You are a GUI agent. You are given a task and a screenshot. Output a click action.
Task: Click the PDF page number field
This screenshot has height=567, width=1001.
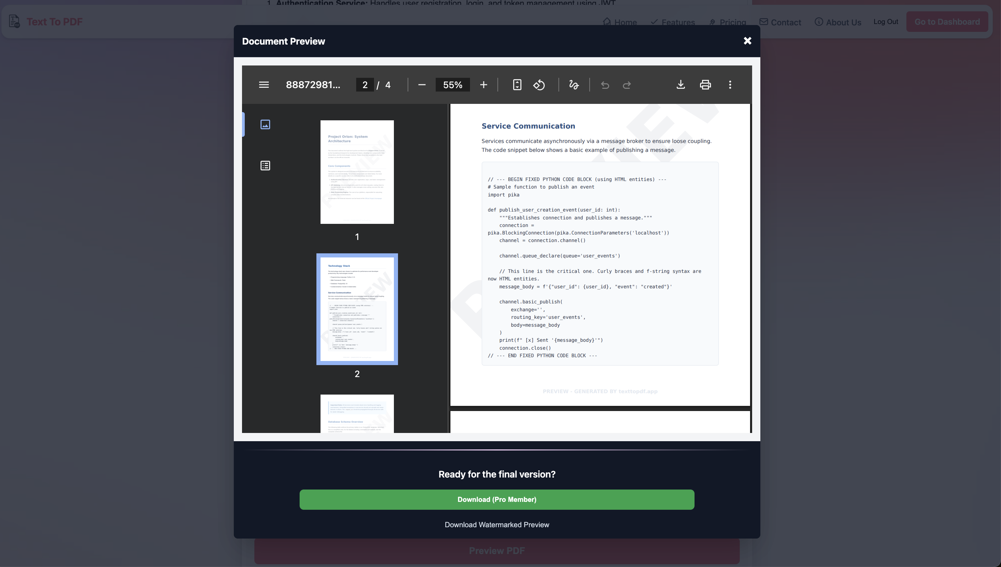(x=365, y=85)
